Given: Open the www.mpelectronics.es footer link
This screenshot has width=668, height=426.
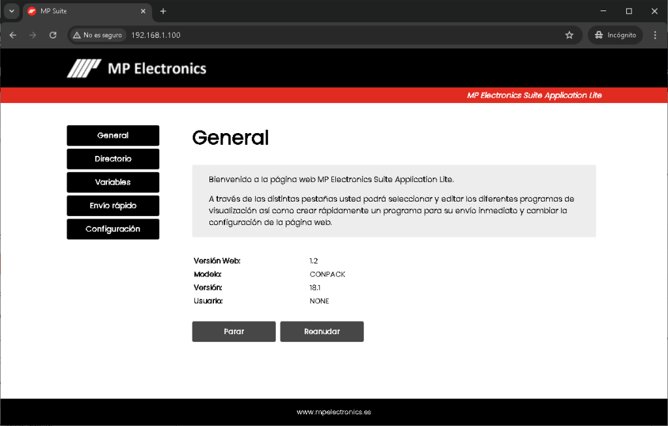Looking at the screenshot, I should [x=334, y=412].
